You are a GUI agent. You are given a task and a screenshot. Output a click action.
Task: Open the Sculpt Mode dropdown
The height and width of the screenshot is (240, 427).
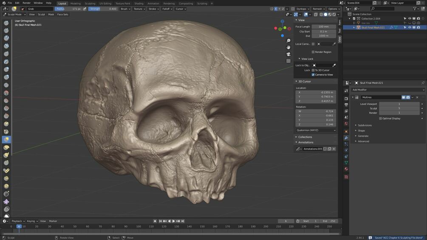(x=14, y=14)
